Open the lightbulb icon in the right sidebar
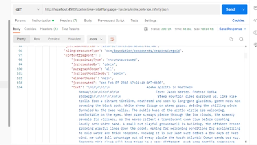Viewport: 257px width, 145px height. click(255, 45)
